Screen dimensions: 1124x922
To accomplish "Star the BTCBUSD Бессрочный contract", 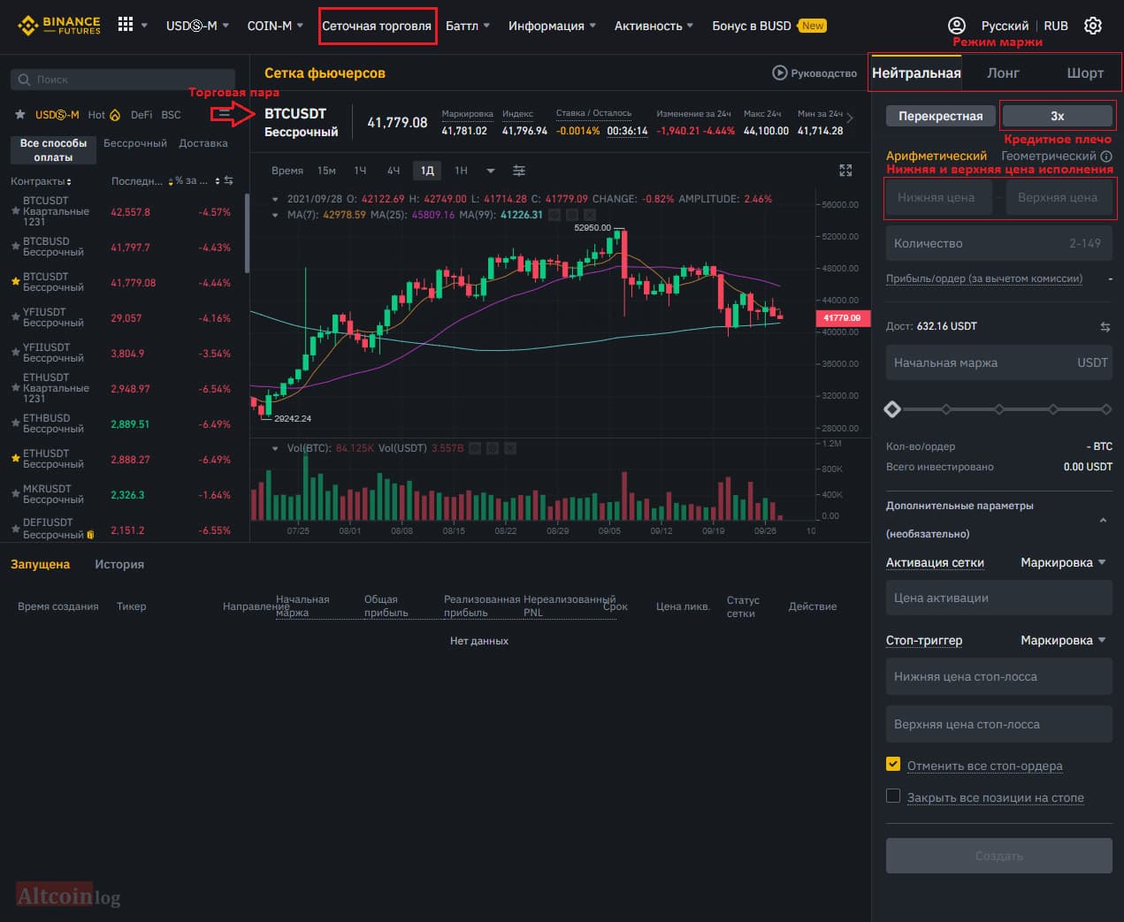I will click(x=15, y=247).
